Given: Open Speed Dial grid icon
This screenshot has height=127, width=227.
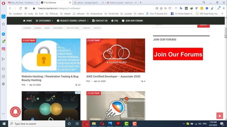Looking at the screenshot, I should [x=26, y=8].
